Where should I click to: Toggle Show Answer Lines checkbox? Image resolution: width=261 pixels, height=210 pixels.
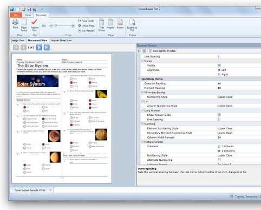219,115
